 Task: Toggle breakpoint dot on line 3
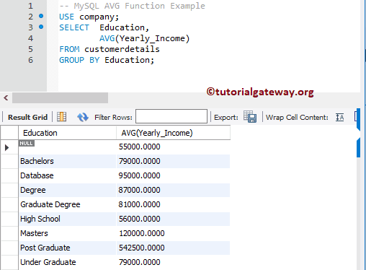pyautogui.click(x=41, y=27)
